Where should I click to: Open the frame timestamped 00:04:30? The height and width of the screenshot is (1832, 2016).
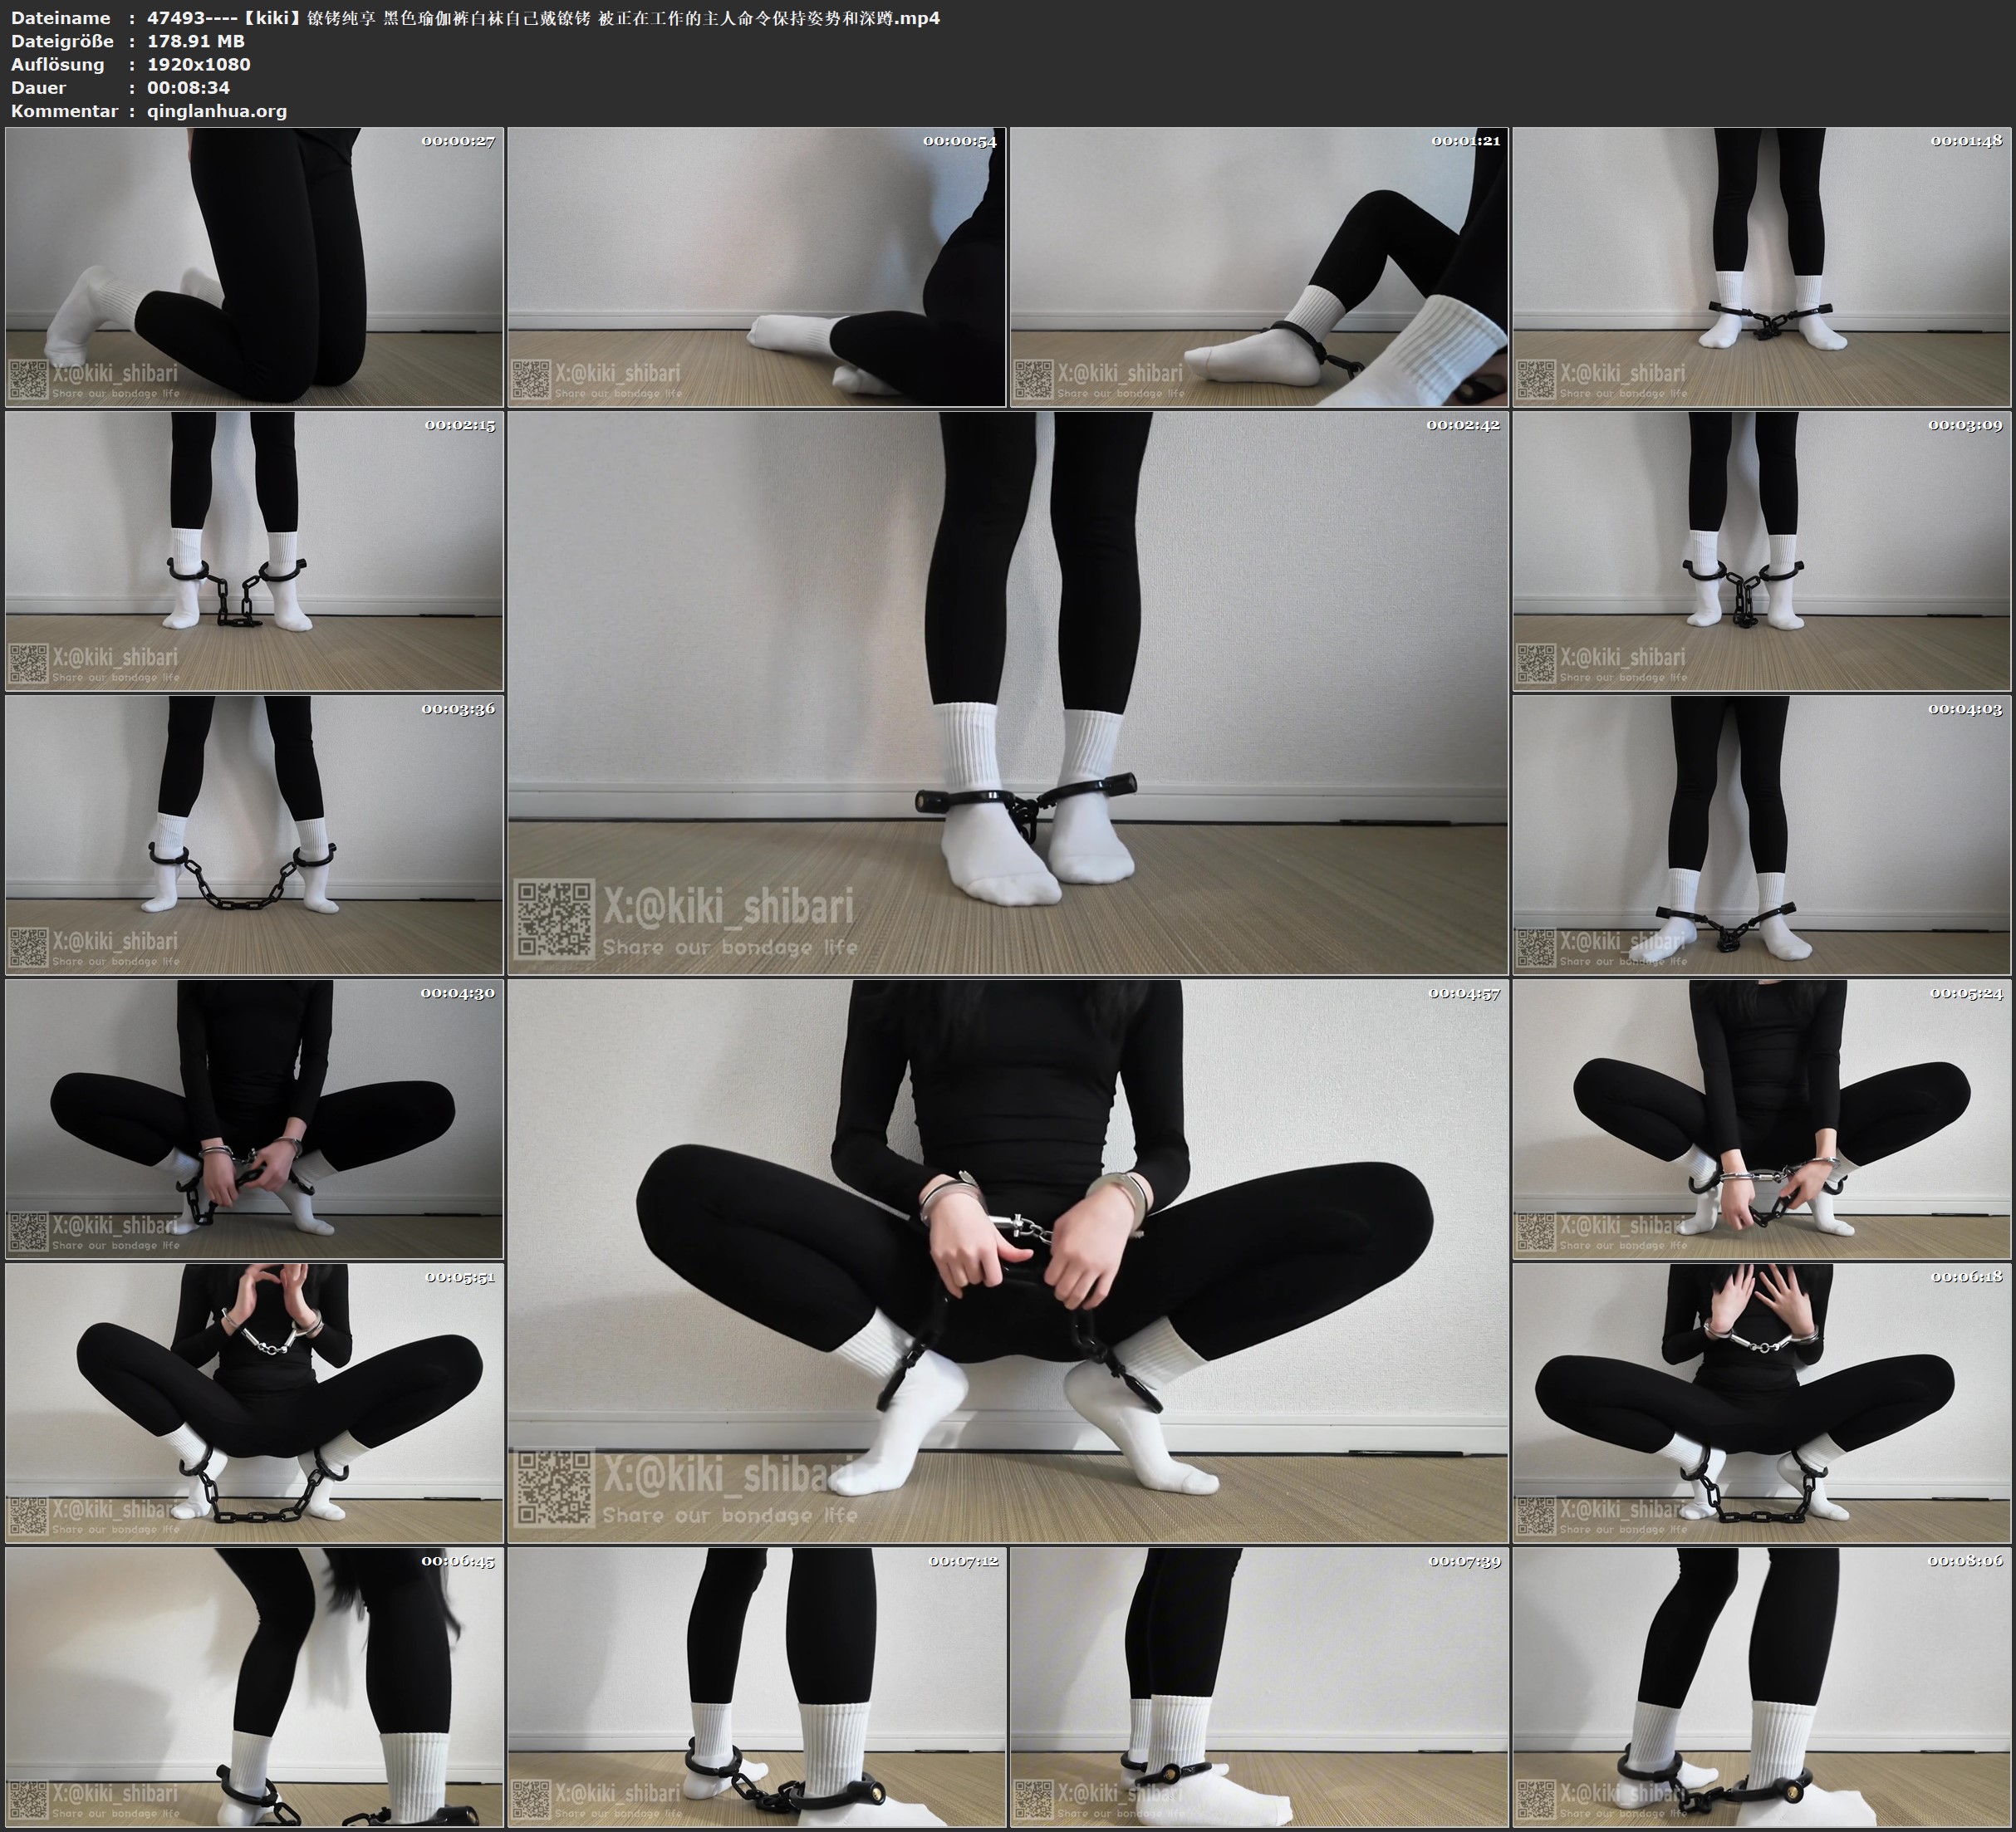[x=254, y=1118]
